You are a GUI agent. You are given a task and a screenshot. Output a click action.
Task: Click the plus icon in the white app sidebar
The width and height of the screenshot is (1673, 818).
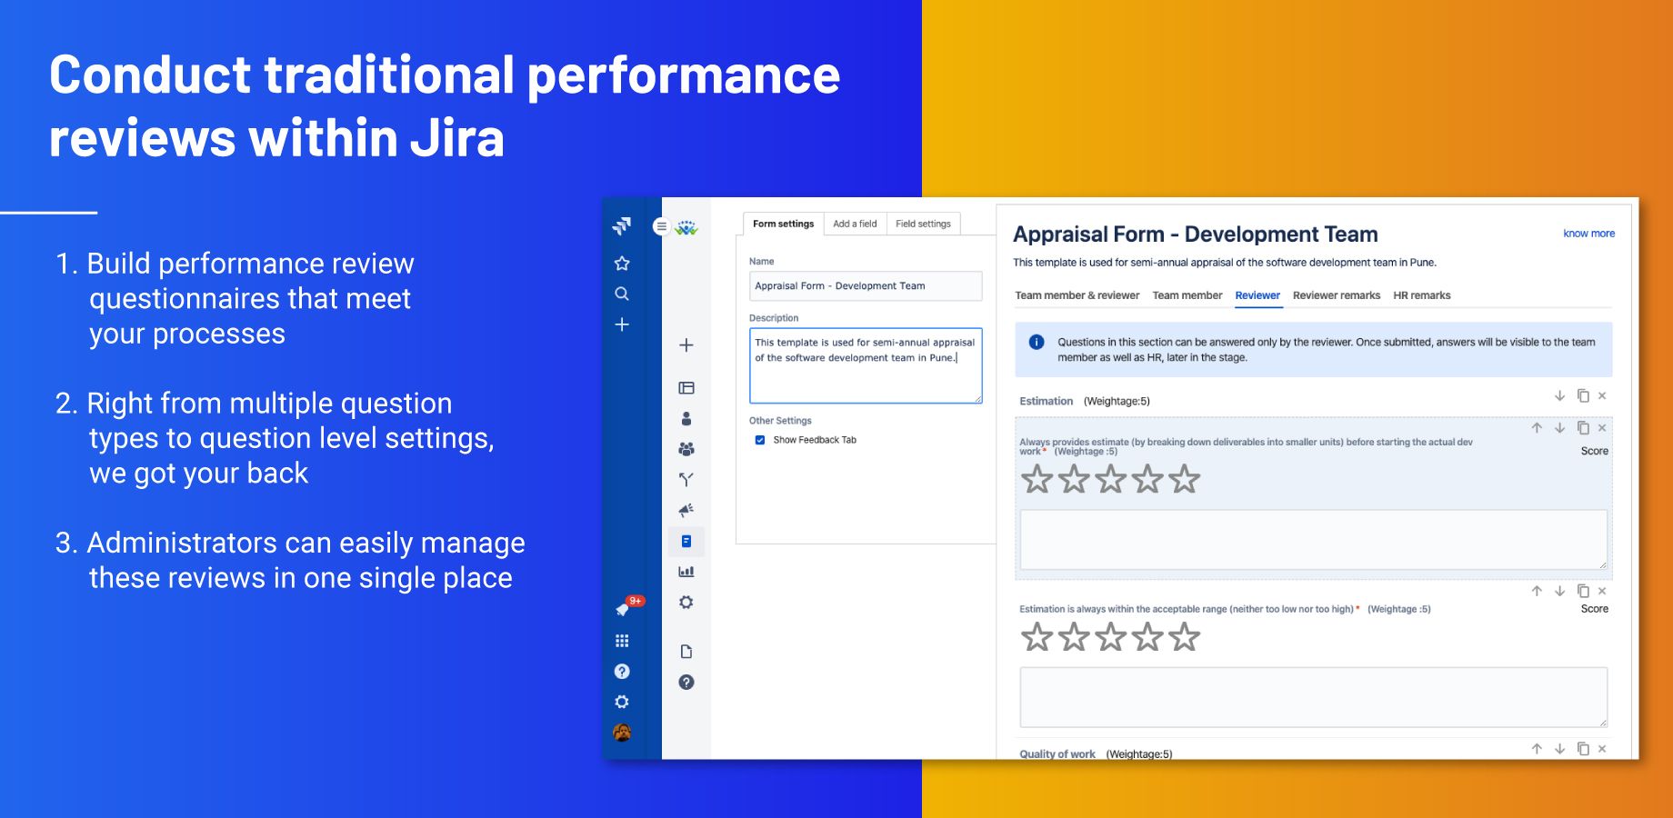(686, 345)
